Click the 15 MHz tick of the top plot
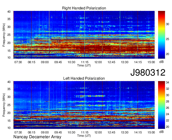This screenshot has width=172, height=140. [x=9, y=51]
